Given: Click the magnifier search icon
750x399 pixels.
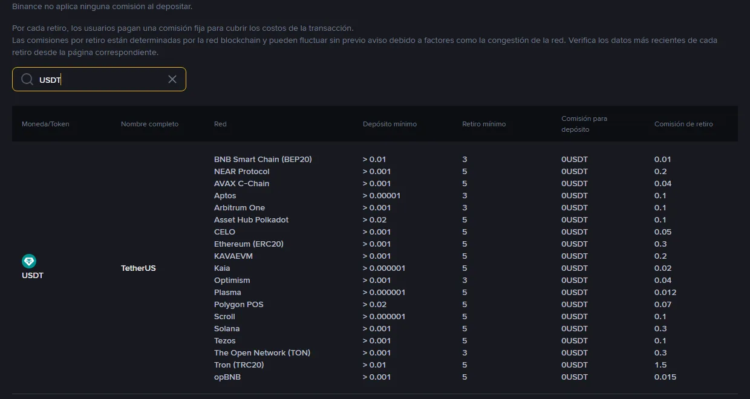Looking at the screenshot, I should point(27,79).
